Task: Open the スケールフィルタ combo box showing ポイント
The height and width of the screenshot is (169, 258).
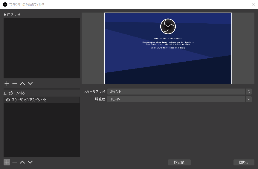Action: (179, 92)
